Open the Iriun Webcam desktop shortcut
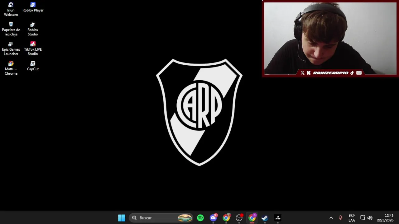Screen dimensions: 399x224 point(11,9)
